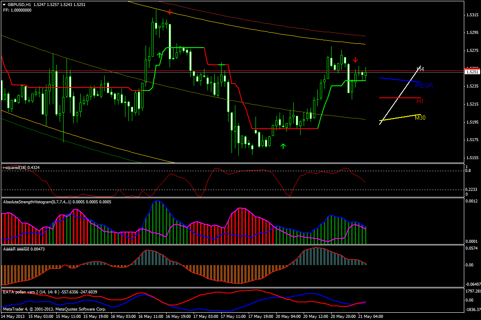Click the 1.5275 price axis label
Screen dimensions: 481x320
point(472,50)
